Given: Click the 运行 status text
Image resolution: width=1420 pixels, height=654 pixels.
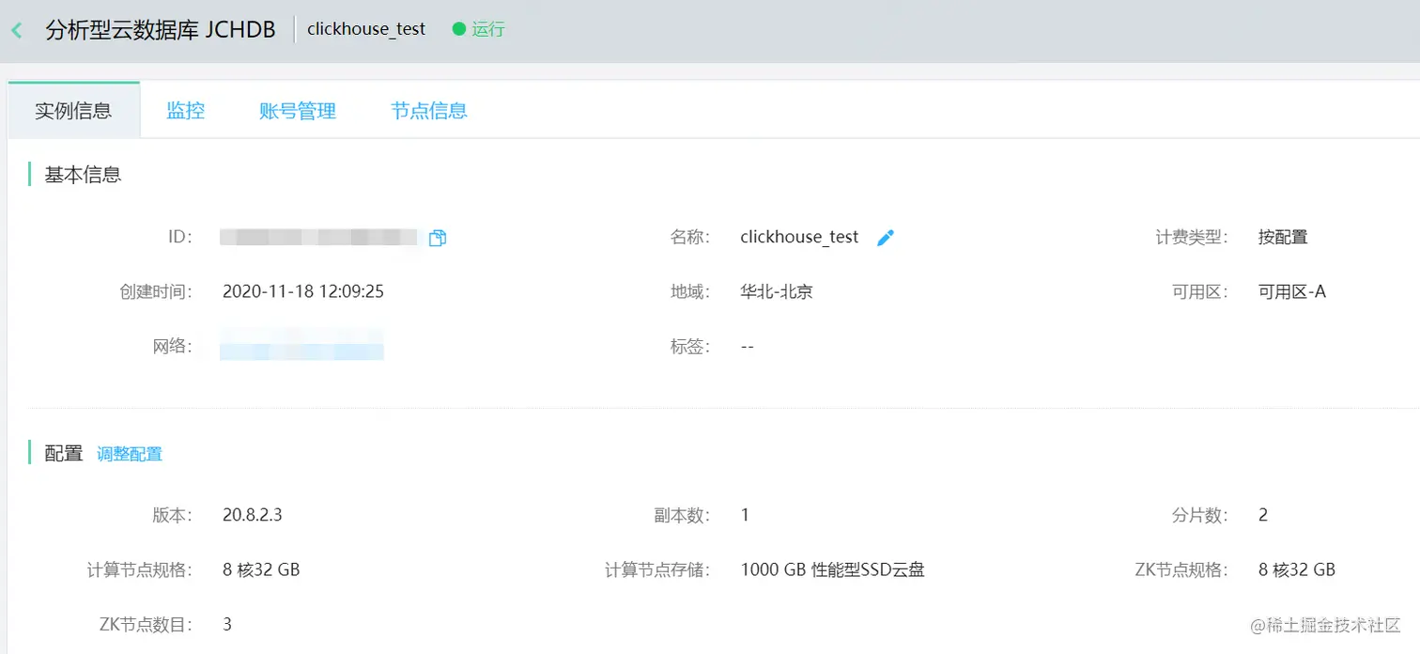Looking at the screenshot, I should [x=488, y=29].
